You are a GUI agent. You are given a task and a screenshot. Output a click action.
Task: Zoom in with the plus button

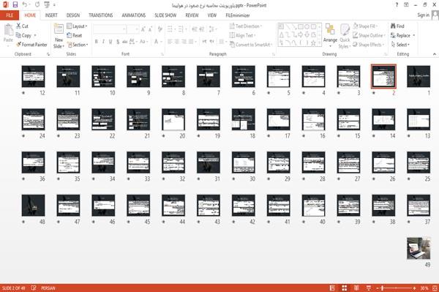click(x=414, y=288)
